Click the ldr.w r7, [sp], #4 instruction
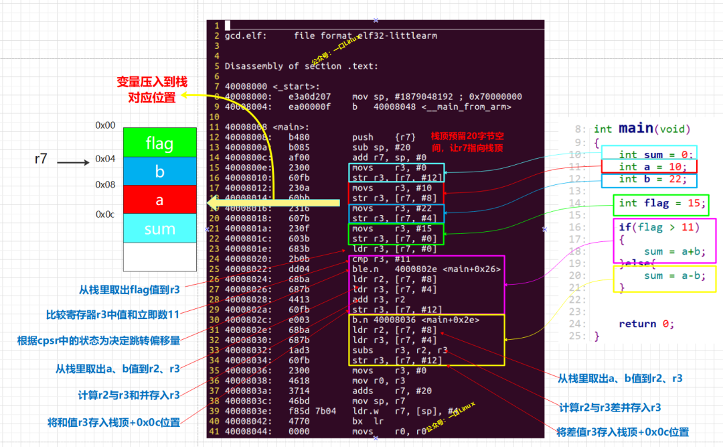The width and height of the screenshot is (723, 447). click(405, 411)
